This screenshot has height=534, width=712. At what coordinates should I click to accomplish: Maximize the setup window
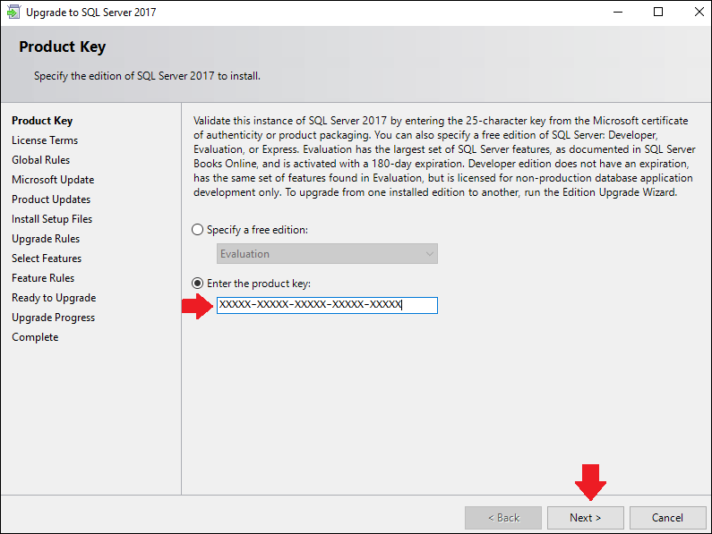pos(658,12)
